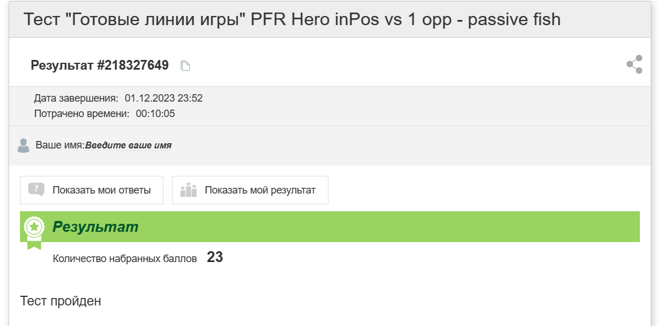Screen dimensions: 661x326
Task: Click the completion date 01.12.2023 23:52
Action: 163,99
